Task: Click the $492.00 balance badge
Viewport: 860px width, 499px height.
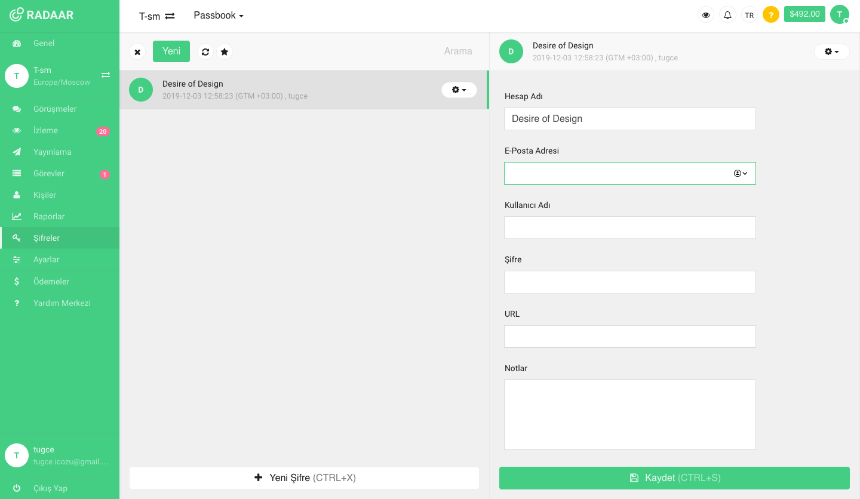Action: [x=804, y=14]
